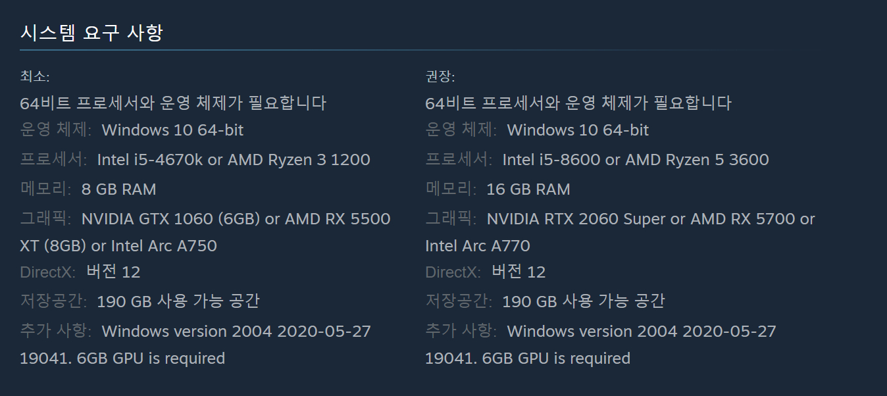Select the minimum 운영 체제 Windows 10 text
The image size is (887, 396).
(x=172, y=130)
